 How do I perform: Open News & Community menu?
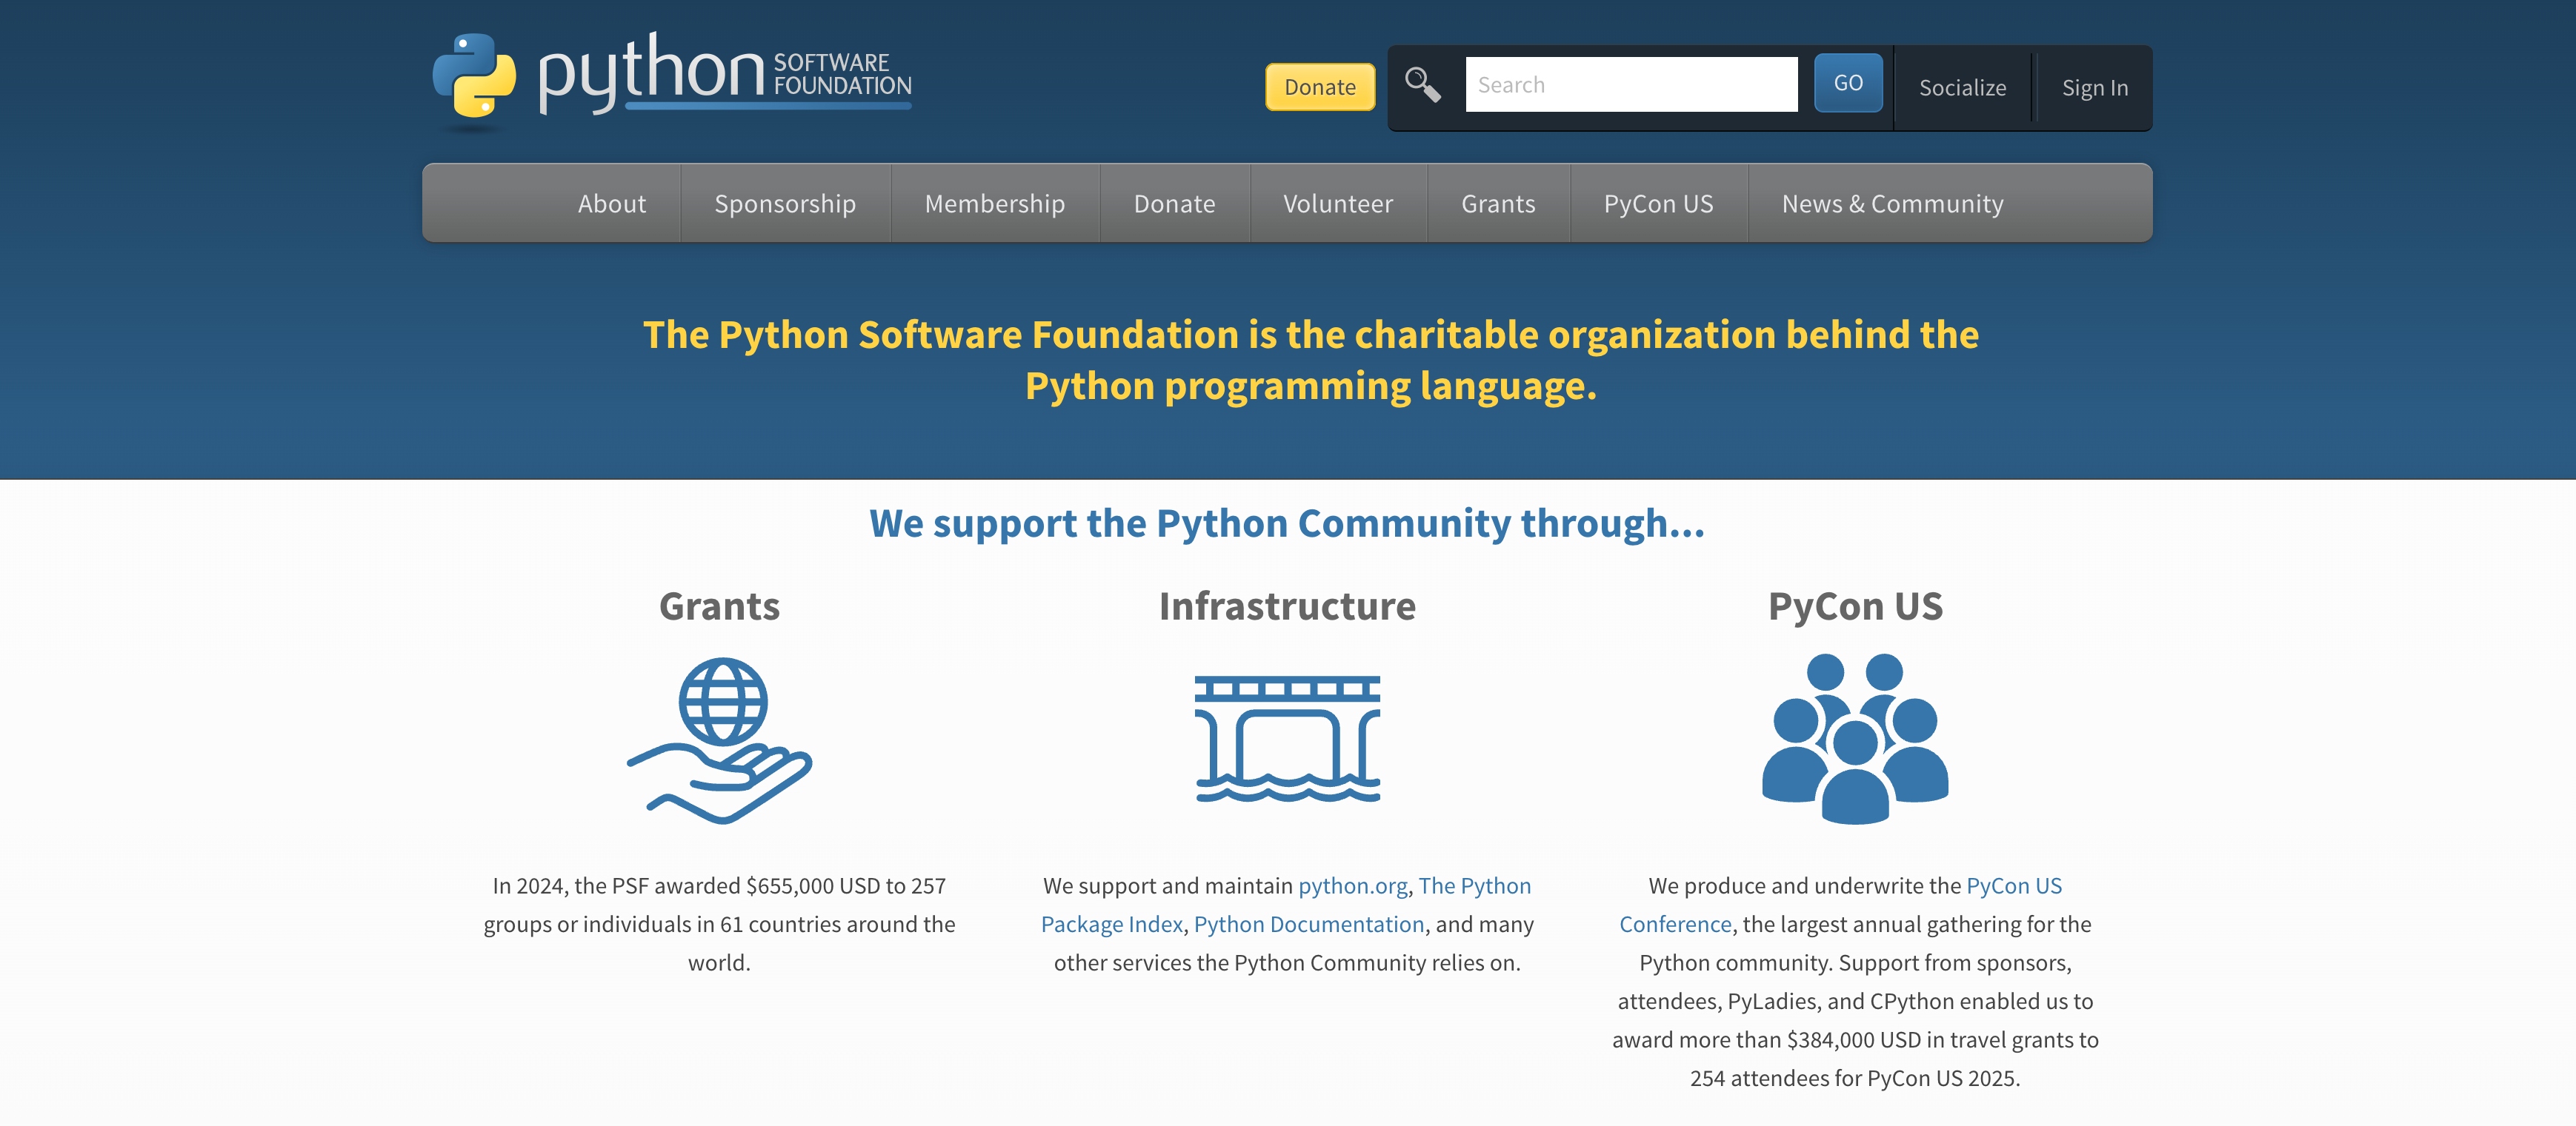pos(1892,204)
